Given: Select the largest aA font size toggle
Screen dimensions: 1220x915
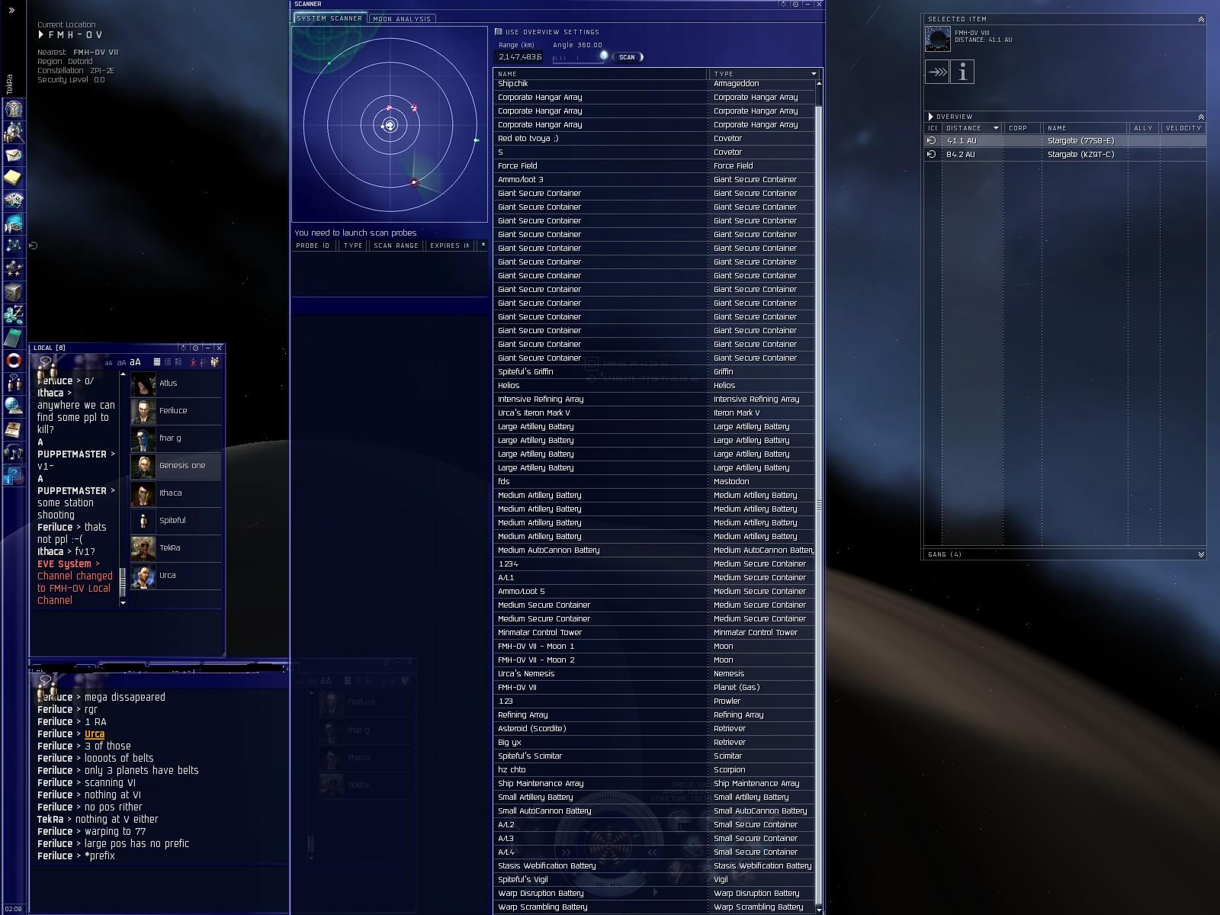Looking at the screenshot, I should click(135, 362).
